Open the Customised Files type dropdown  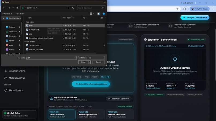91,58
